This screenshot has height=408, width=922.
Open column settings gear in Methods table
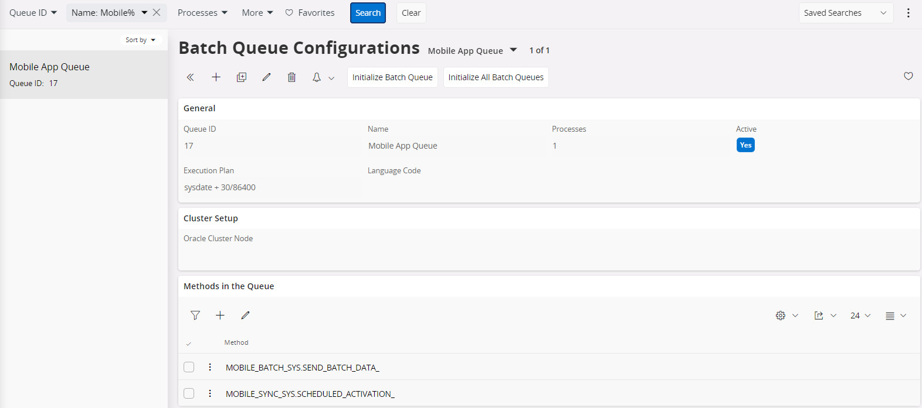tap(781, 316)
